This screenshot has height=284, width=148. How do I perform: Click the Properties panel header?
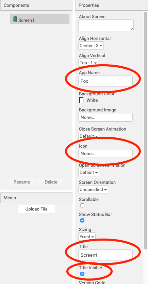pyautogui.click(x=112, y=5)
